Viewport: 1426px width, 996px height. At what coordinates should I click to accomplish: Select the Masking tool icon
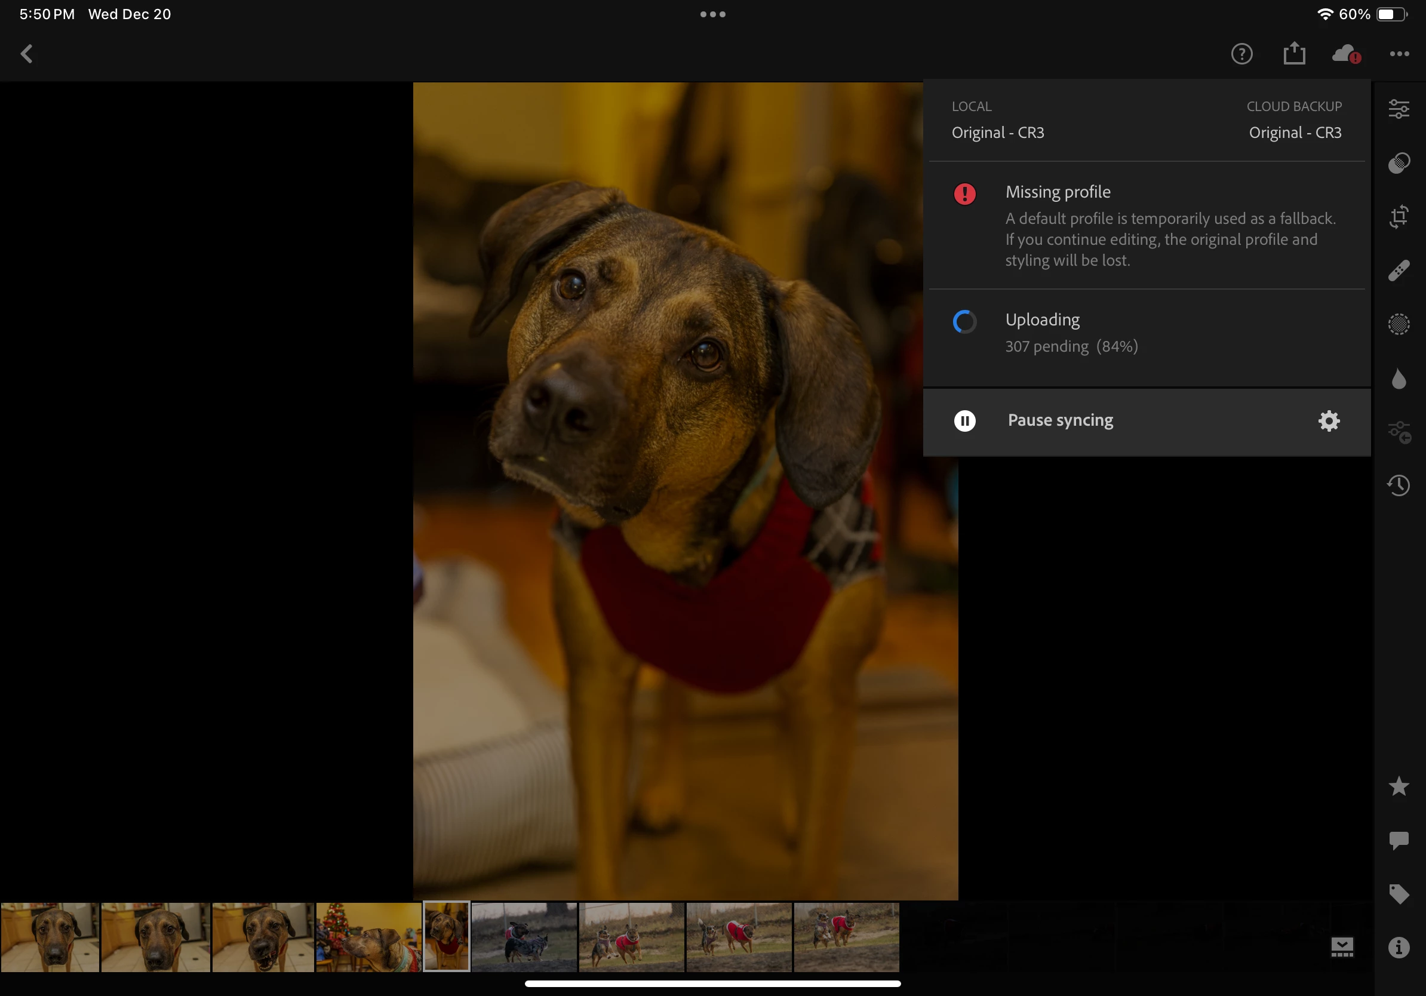[x=1399, y=162]
